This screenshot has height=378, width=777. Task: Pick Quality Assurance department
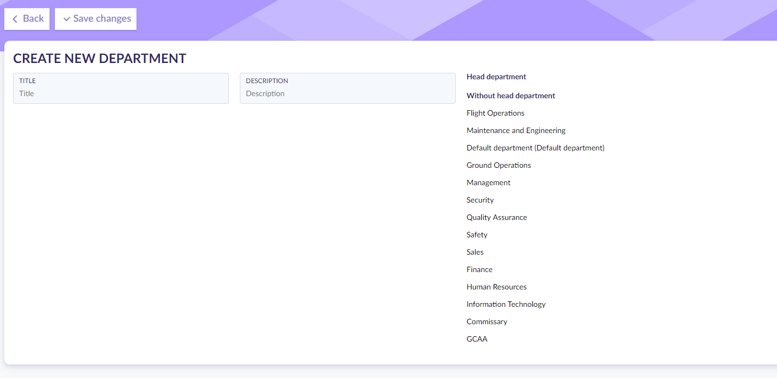496,217
